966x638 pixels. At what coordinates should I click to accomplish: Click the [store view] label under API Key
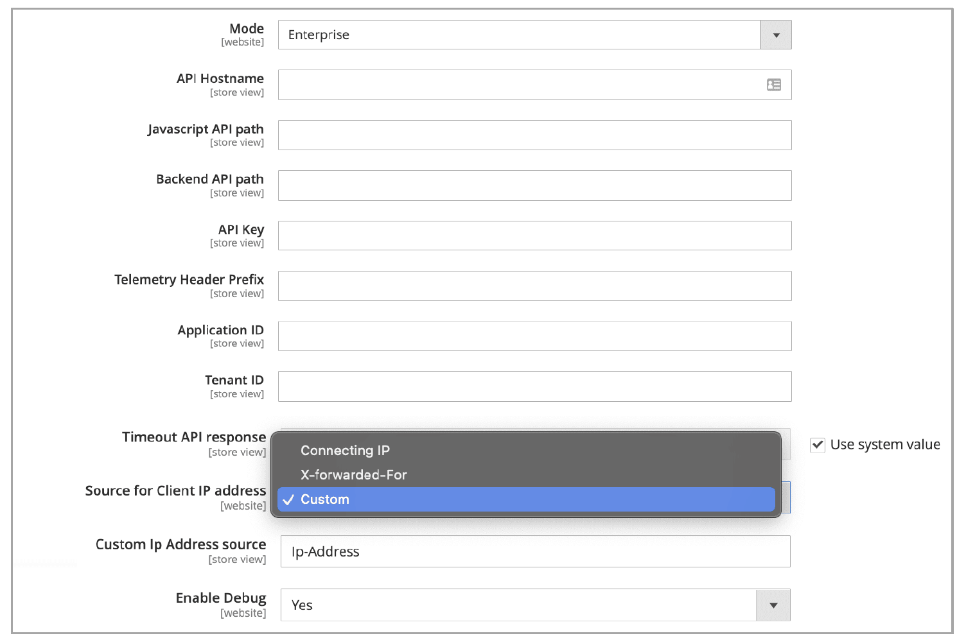pos(237,243)
